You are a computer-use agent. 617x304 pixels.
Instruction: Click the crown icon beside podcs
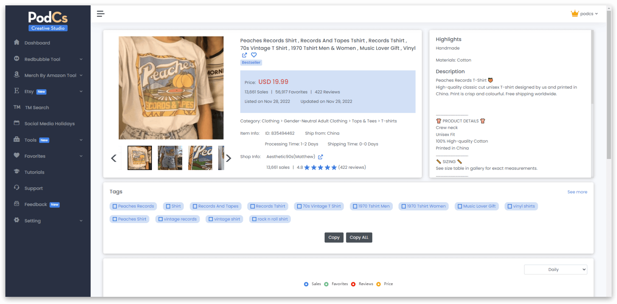pos(575,13)
